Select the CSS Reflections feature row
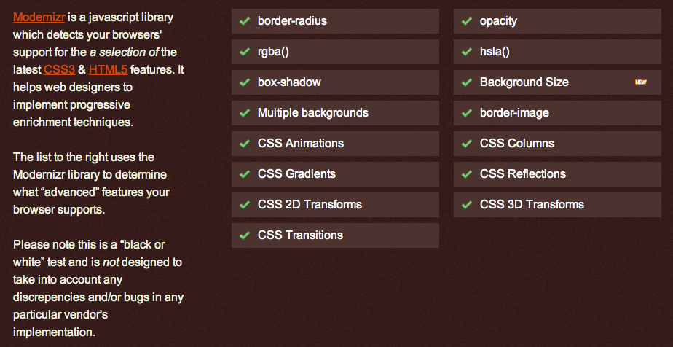The image size is (673, 347). pos(557,174)
